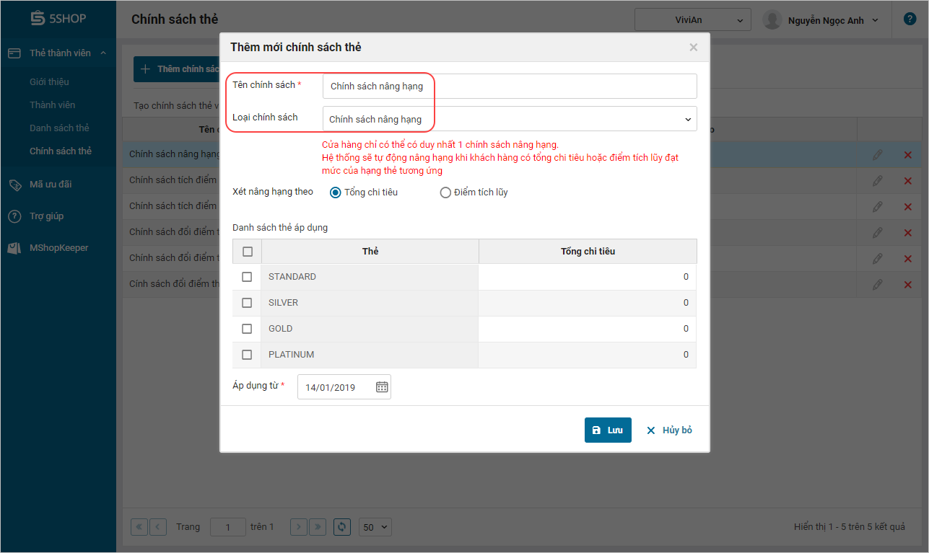This screenshot has height=553, width=929.
Task: Refresh the policy list
Action: tap(343, 527)
